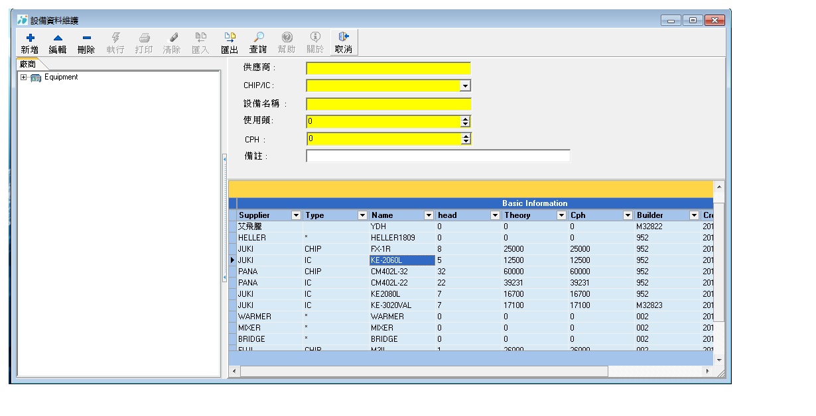Click the grid vertical scrollbar up arrow

[720, 187]
